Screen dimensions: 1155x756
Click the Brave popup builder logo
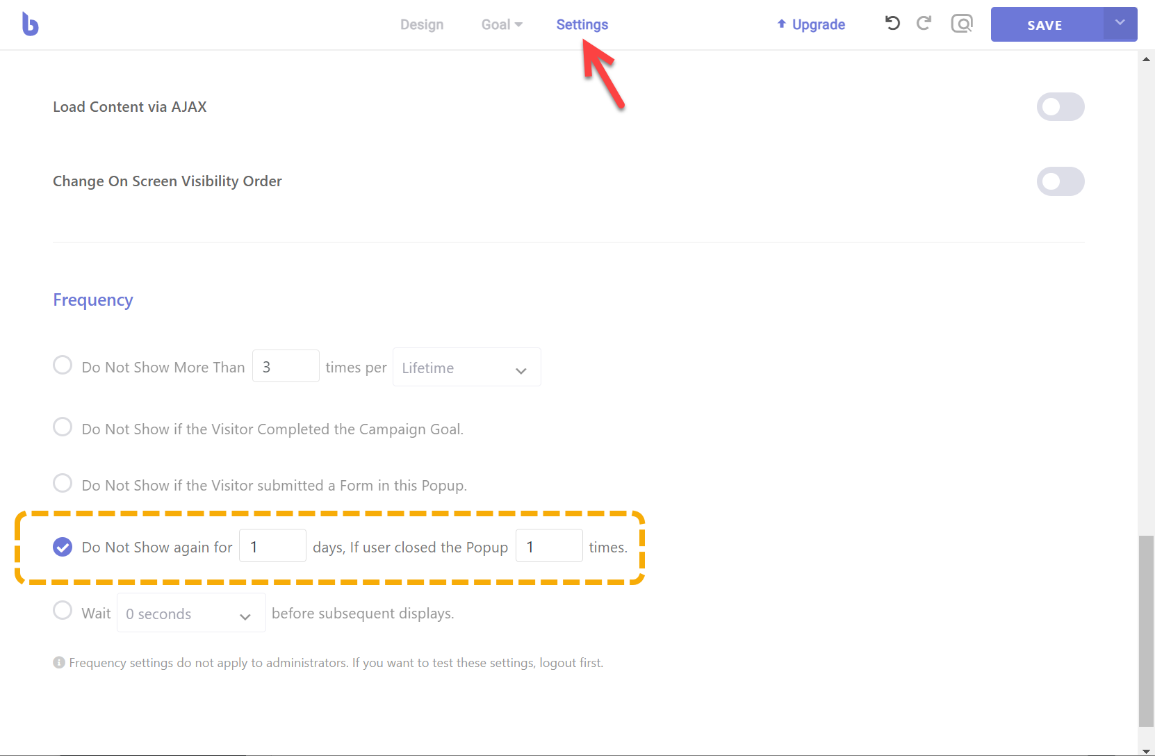[30, 24]
